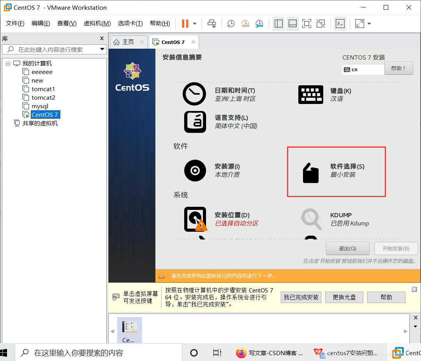Click 我已完成安装 button
Image resolution: width=421 pixels, height=361 pixels.
click(x=301, y=298)
